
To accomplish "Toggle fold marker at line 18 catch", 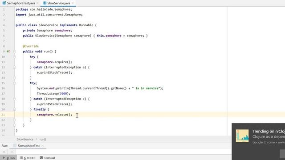I will (x=15, y=99).
